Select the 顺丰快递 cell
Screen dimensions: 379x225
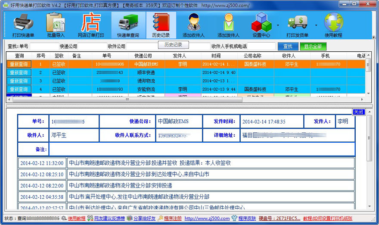click(146, 72)
